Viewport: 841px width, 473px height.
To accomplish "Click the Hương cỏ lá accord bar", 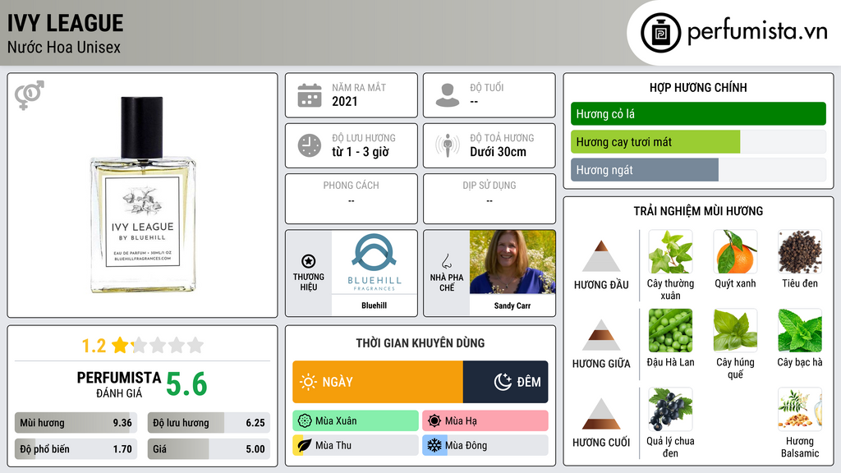I will 698,113.
